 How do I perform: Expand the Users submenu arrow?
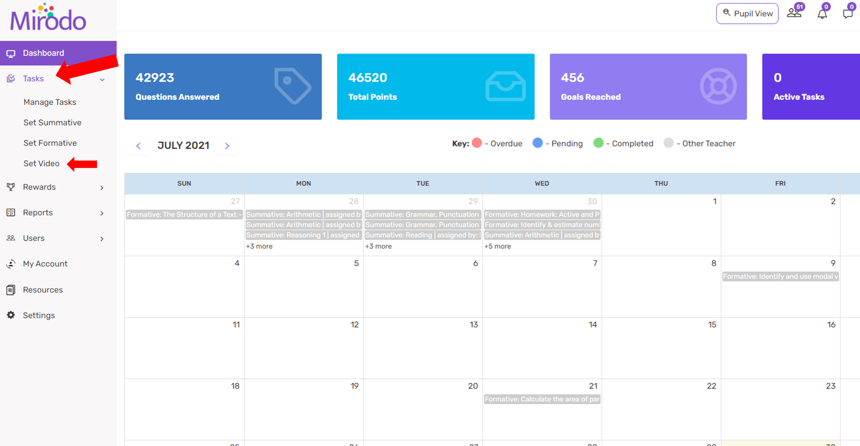click(102, 239)
